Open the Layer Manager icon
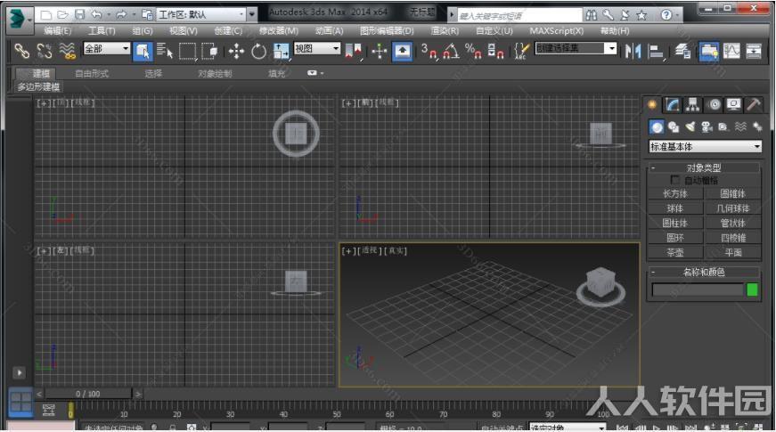 [683, 51]
